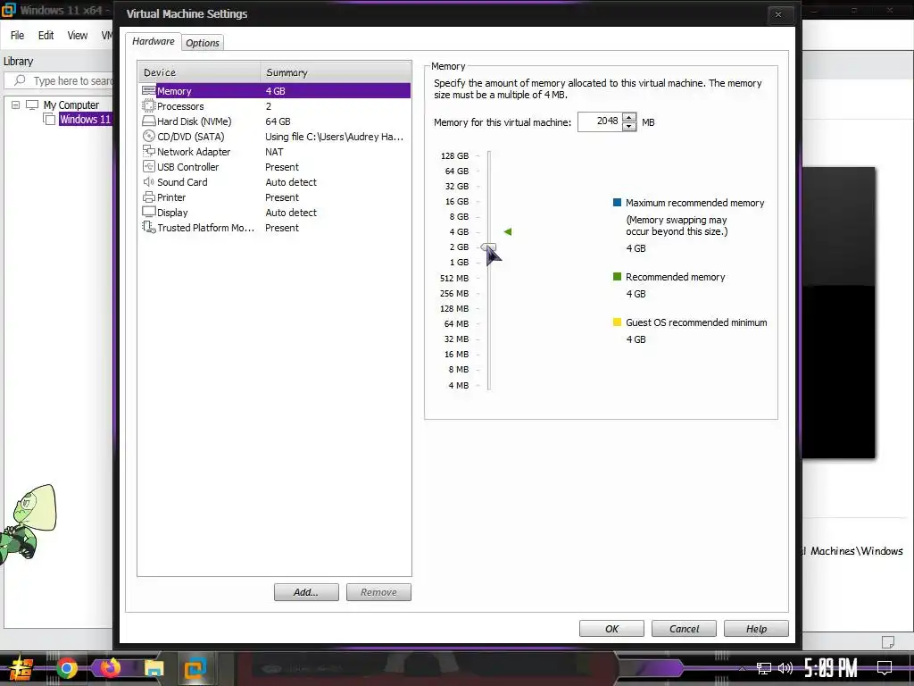914x686 pixels.
Task: Select the Hard Disk (NVMe) icon
Action: 149,121
